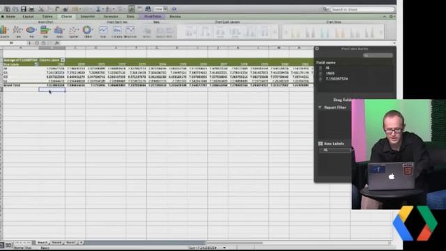Open the Data ribbon tab

pos(130,17)
